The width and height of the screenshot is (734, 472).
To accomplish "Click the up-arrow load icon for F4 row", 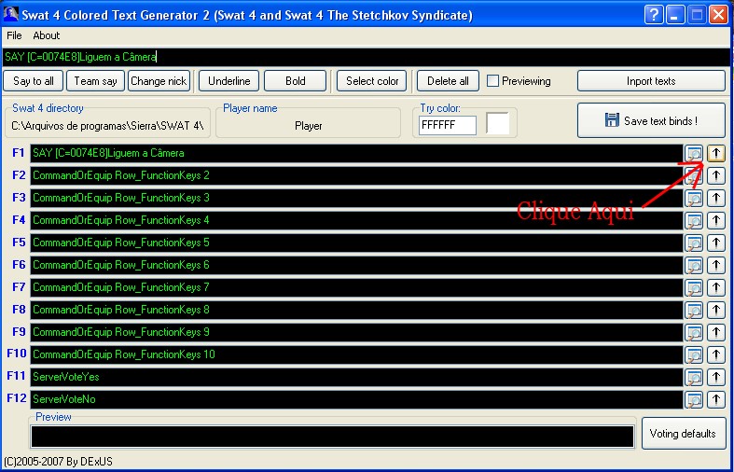I will pos(715,220).
